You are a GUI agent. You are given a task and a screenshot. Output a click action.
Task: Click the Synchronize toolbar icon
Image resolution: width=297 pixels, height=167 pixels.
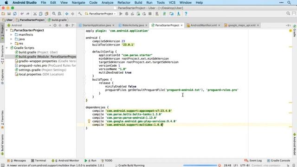click(15, 13)
